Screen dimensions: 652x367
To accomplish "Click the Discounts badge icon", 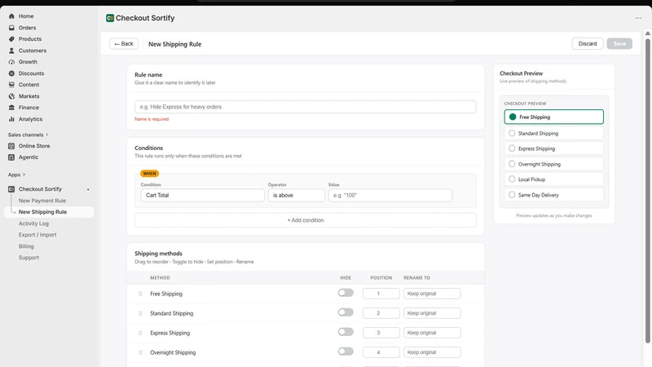I will point(11,73).
